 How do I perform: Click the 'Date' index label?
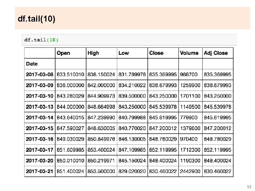[32, 64]
